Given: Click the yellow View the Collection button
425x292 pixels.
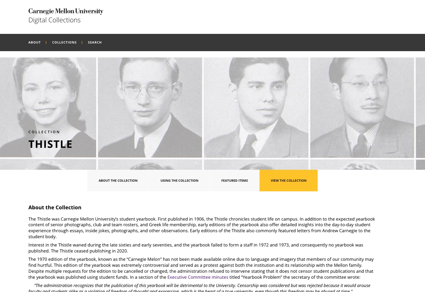Looking at the screenshot, I should tap(288, 181).
